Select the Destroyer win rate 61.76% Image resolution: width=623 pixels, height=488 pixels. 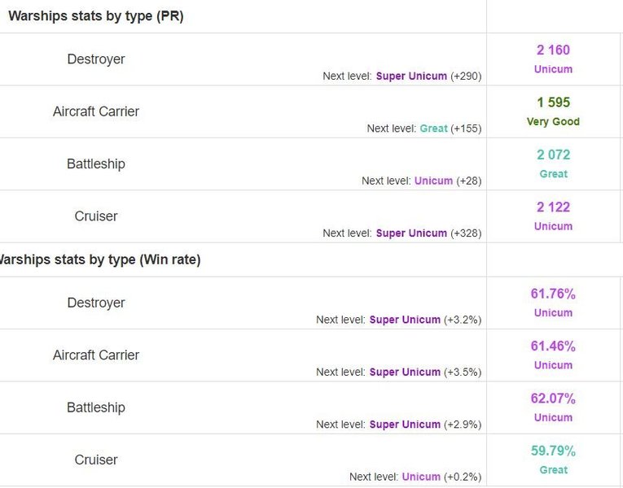(x=553, y=294)
